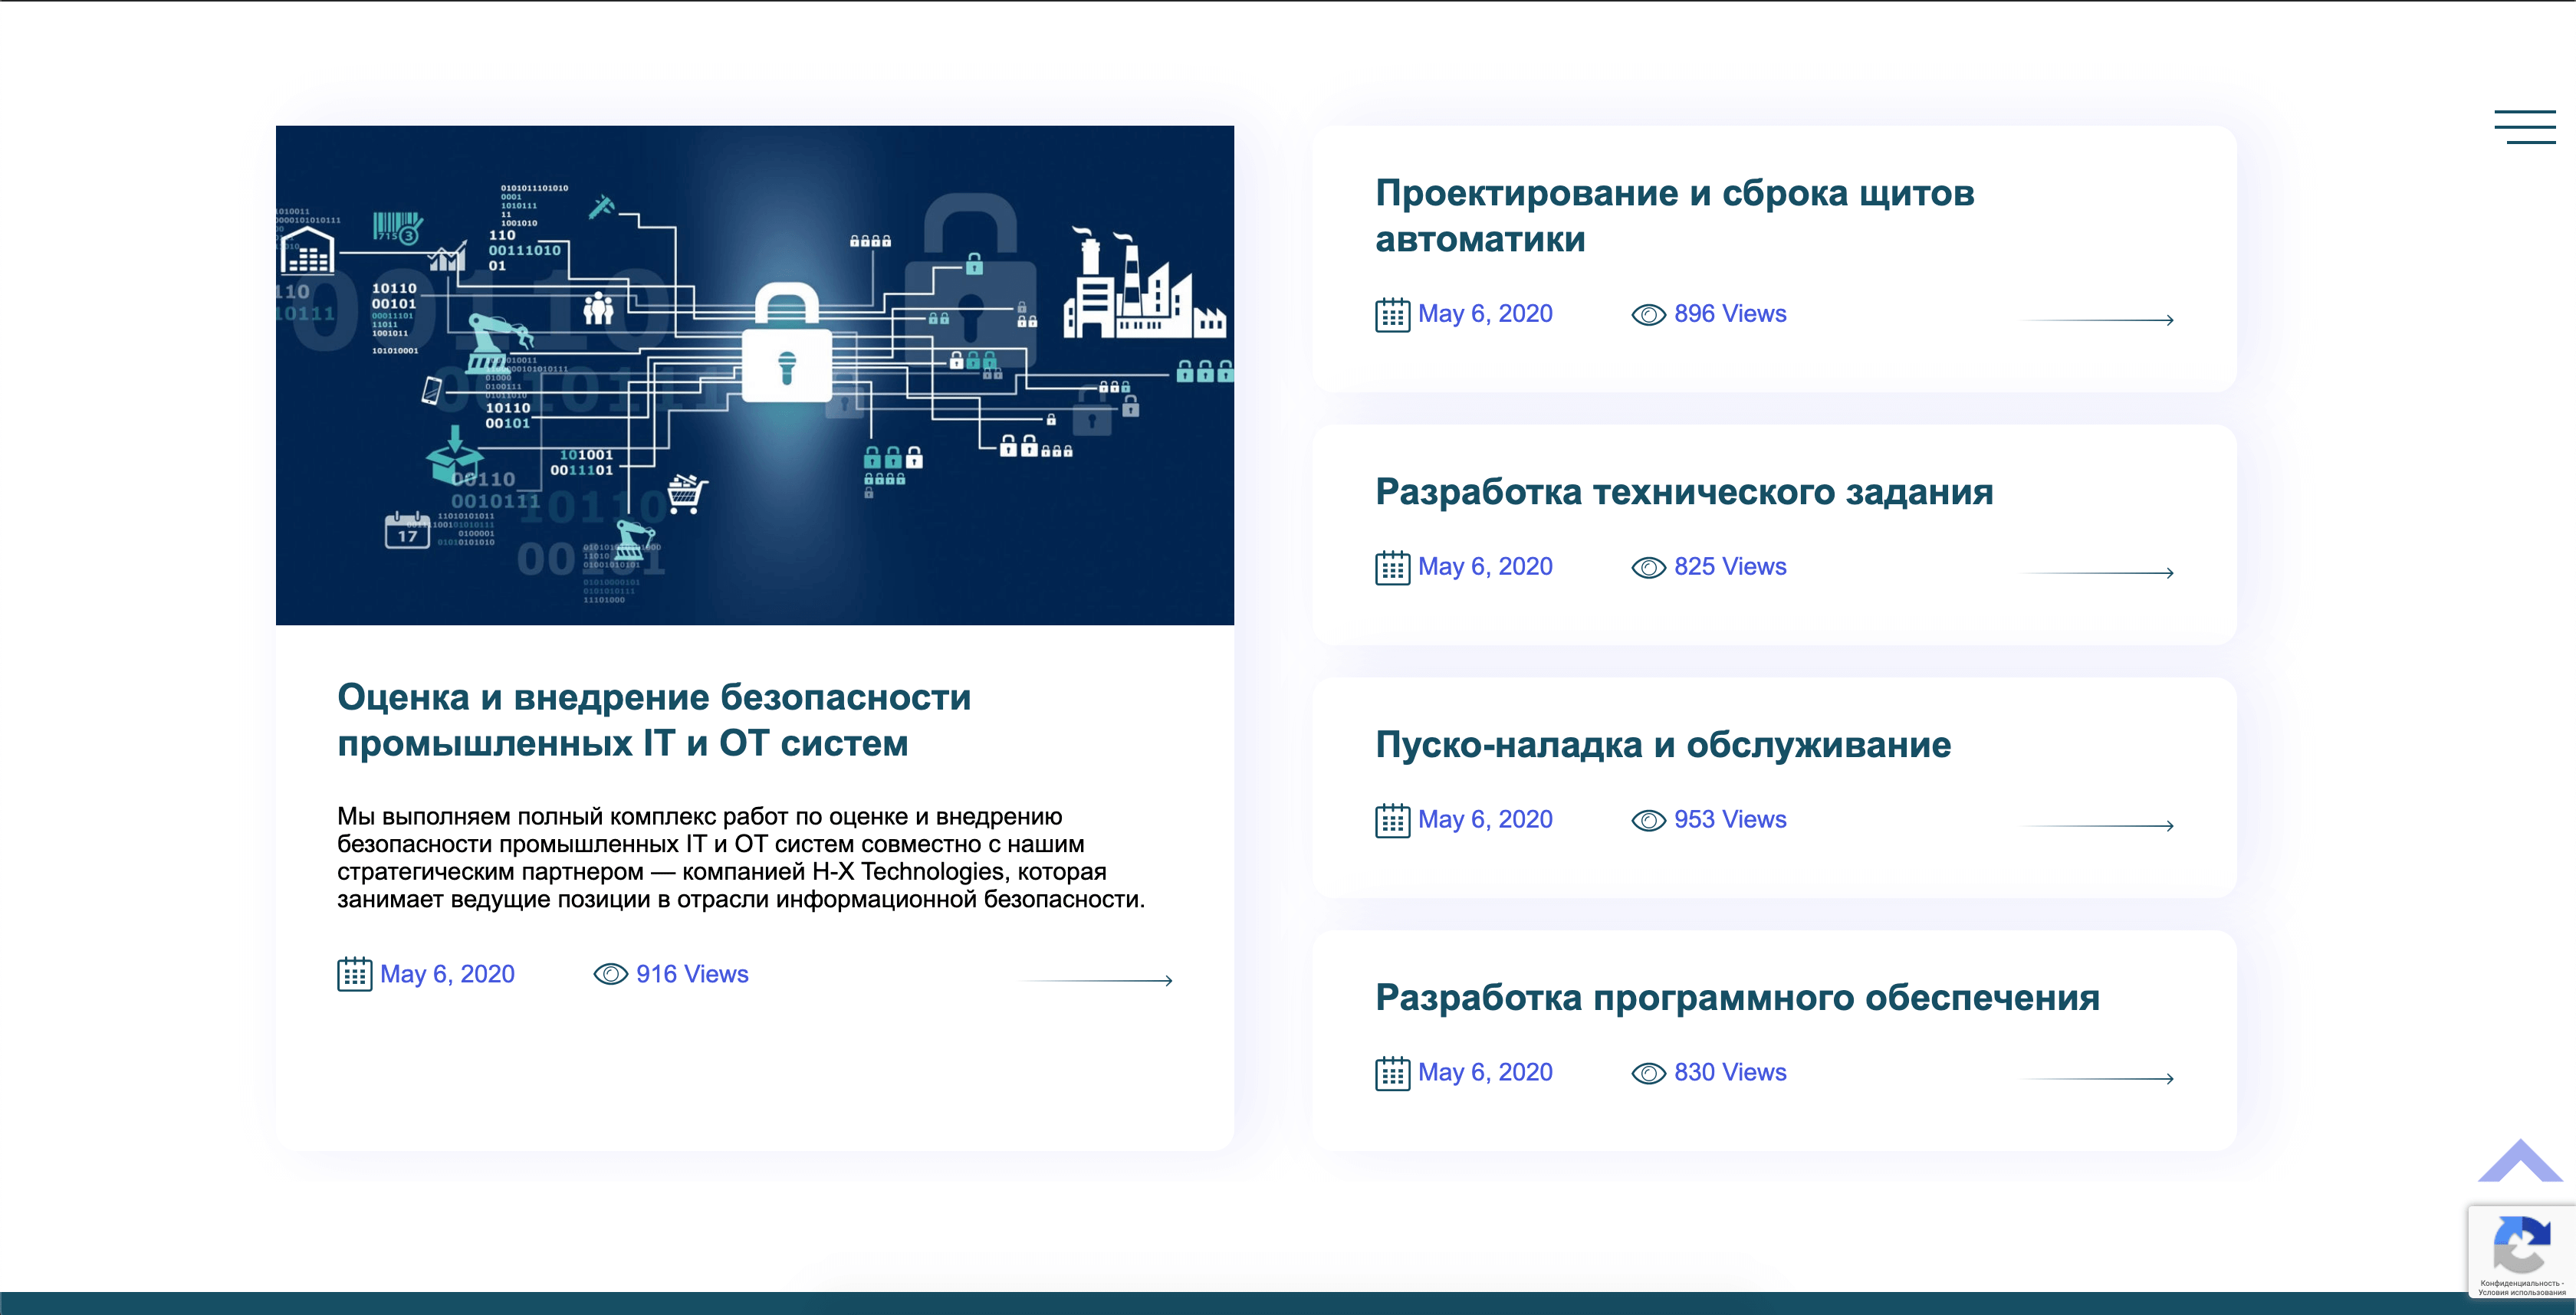This screenshot has height=1315, width=2576.
Task: Click the scroll-to-top arrow icon
Action: 2520,1160
